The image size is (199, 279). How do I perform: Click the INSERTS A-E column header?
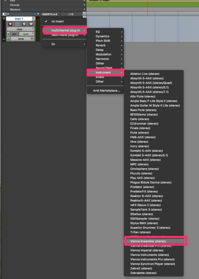50,14
